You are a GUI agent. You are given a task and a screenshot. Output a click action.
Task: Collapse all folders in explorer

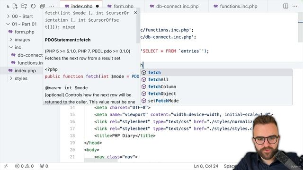tap(42, 6)
